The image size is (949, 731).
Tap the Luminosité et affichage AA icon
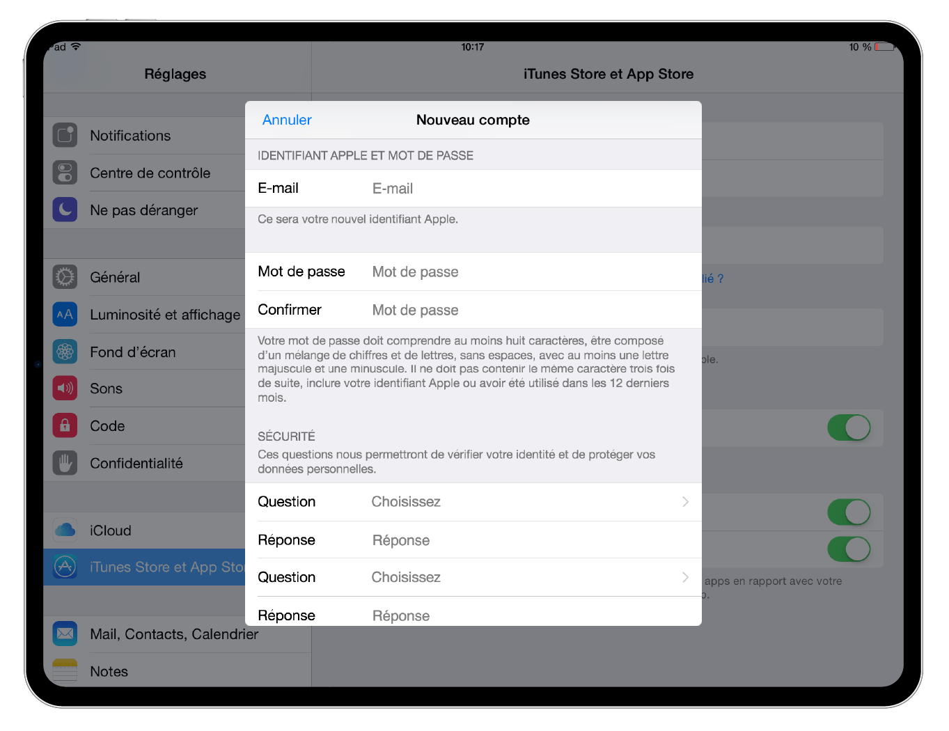65,315
